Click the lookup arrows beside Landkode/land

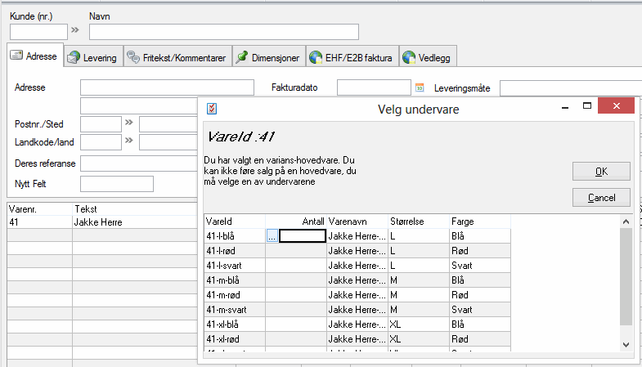[x=129, y=142]
